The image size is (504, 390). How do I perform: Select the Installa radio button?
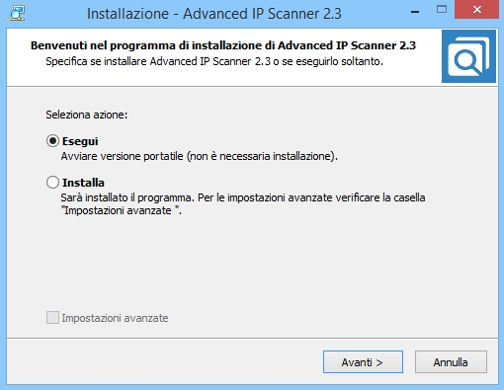click(x=52, y=182)
